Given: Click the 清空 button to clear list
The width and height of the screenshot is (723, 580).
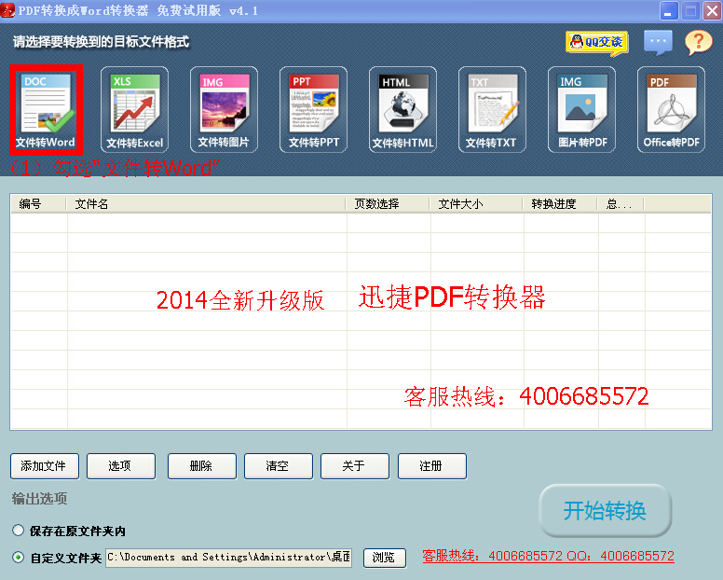Looking at the screenshot, I should 279,466.
